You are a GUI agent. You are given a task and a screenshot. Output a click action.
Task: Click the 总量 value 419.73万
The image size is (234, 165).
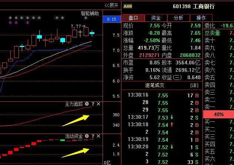(x=148, y=48)
